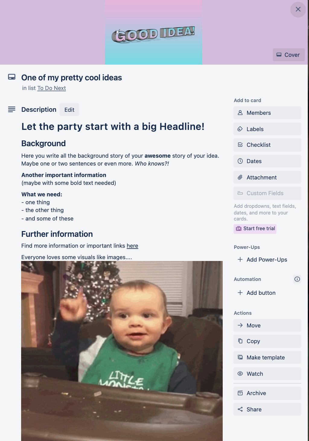Click the plus icon beside Add Power-Ups
This screenshot has height=441, width=309.
(240, 259)
